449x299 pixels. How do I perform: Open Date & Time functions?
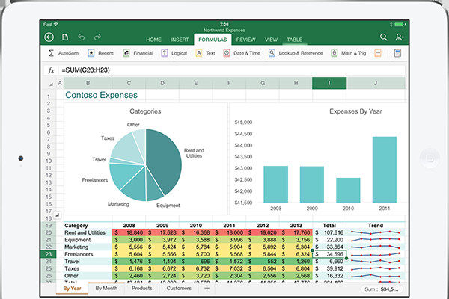click(x=241, y=54)
